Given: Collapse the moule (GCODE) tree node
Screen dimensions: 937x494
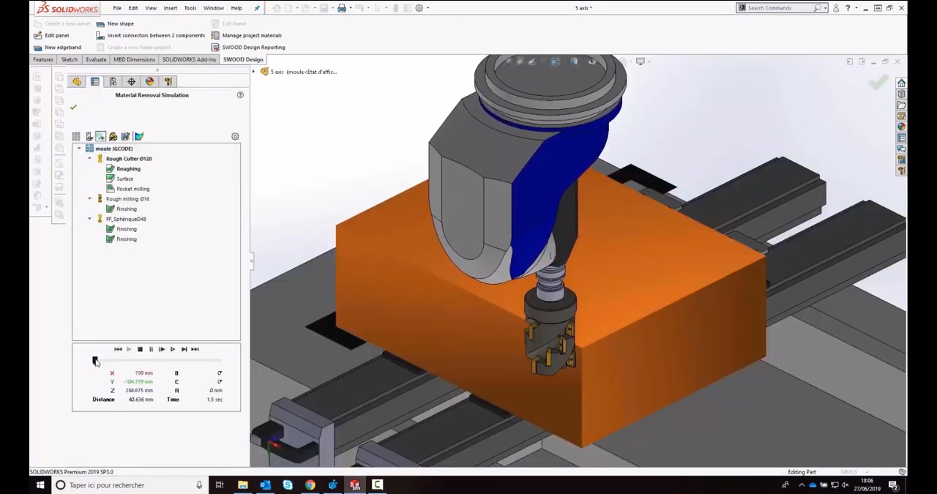Looking at the screenshot, I should tap(79, 149).
